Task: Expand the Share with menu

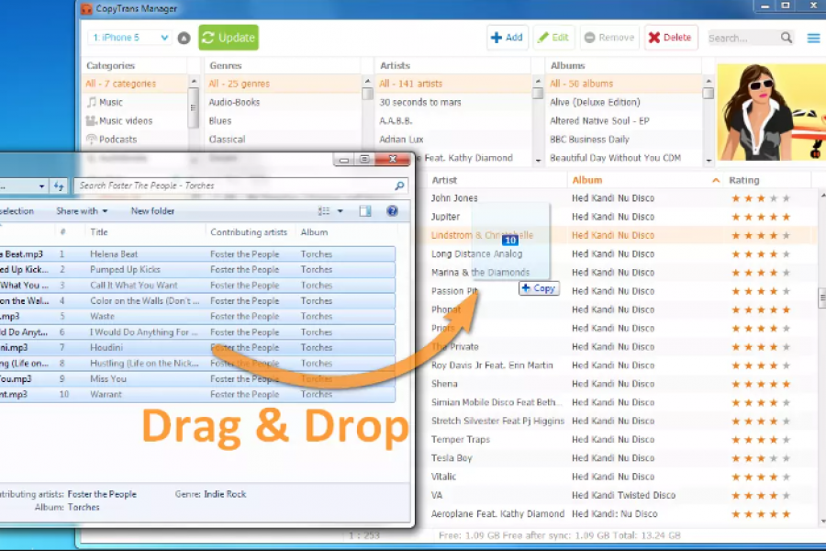Action: coord(82,211)
